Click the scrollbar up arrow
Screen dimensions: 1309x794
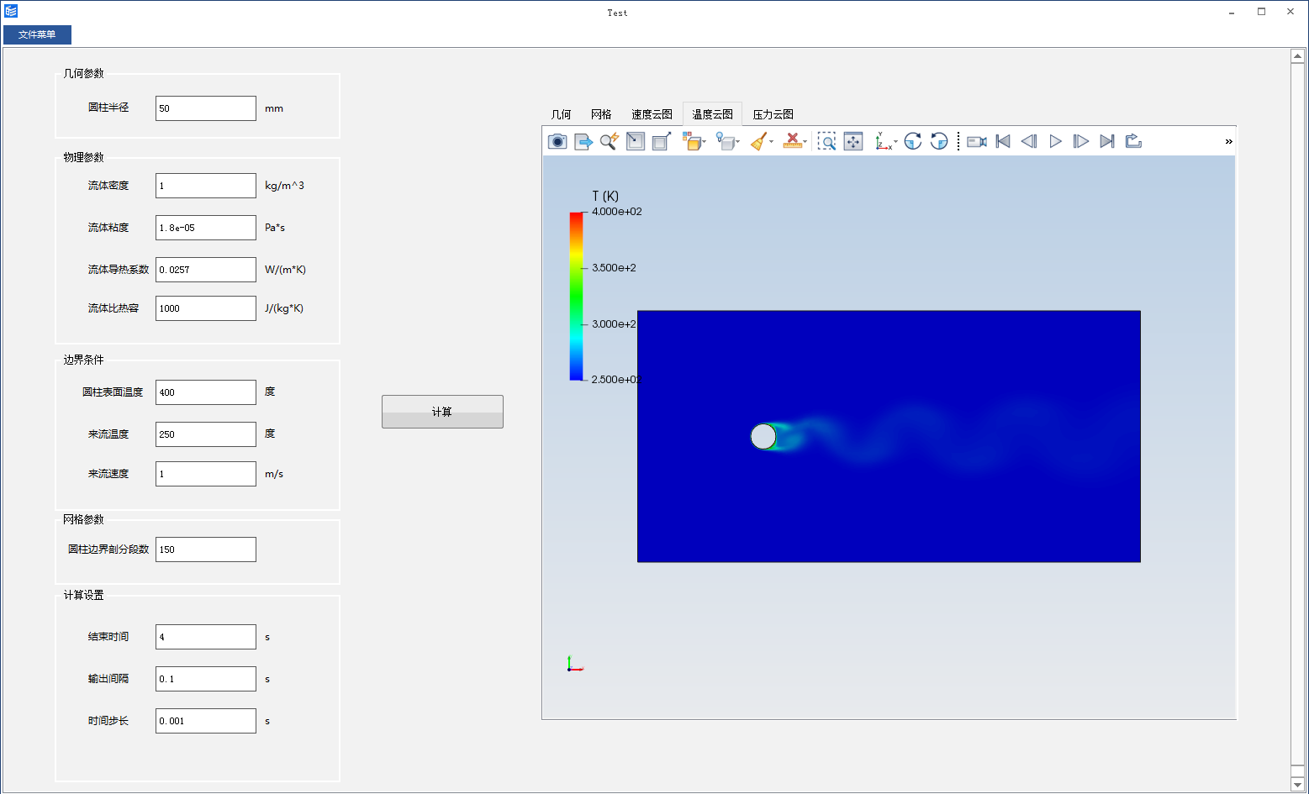pyautogui.click(x=1297, y=56)
